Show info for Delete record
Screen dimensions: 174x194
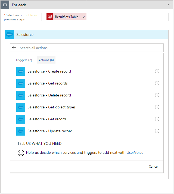[157, 95]
